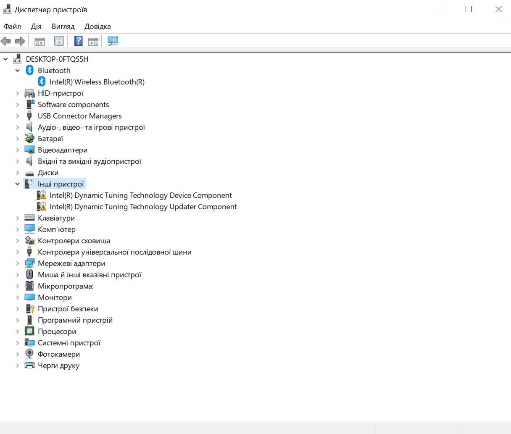Click the Мережеві адаптери network icon
The width and height of the screenshot is (511, 434).
(x=29, y=263)
